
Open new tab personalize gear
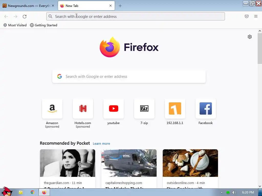(x=250, y=37)
